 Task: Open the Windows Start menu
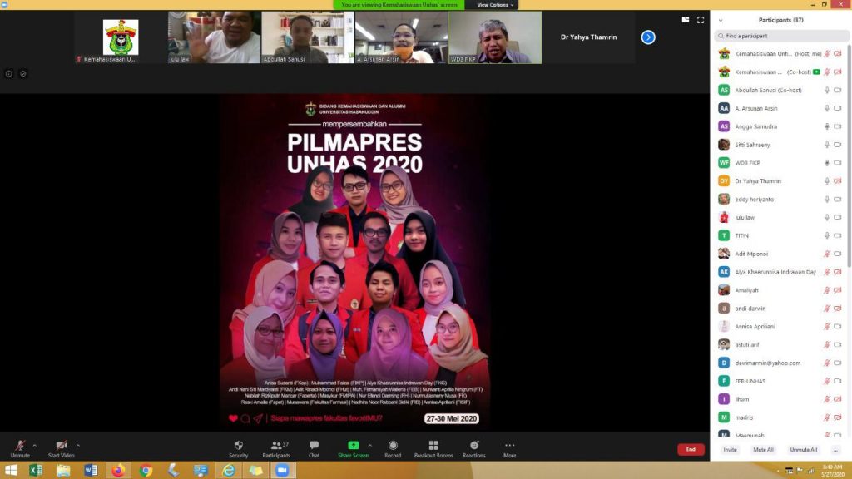[9, 471]
